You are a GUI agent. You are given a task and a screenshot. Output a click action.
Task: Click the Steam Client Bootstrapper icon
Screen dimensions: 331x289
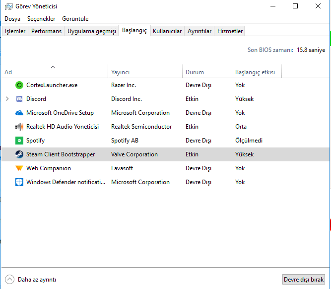click(19, 154)
